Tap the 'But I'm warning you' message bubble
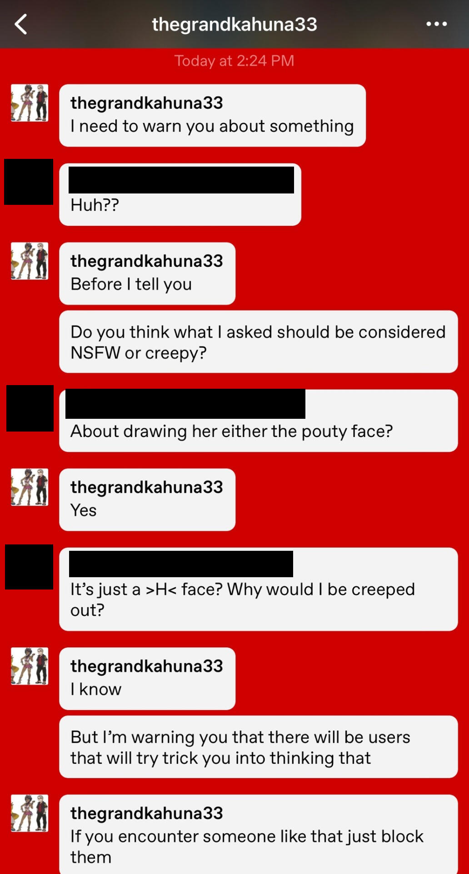This screenshot has height=874, width=469. pyautogui.click(x=258, y=747)
